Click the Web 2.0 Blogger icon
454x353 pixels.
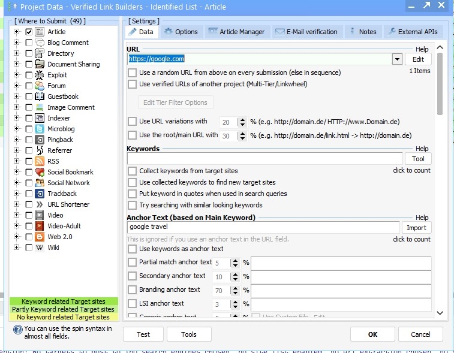(x=40, y=237)
